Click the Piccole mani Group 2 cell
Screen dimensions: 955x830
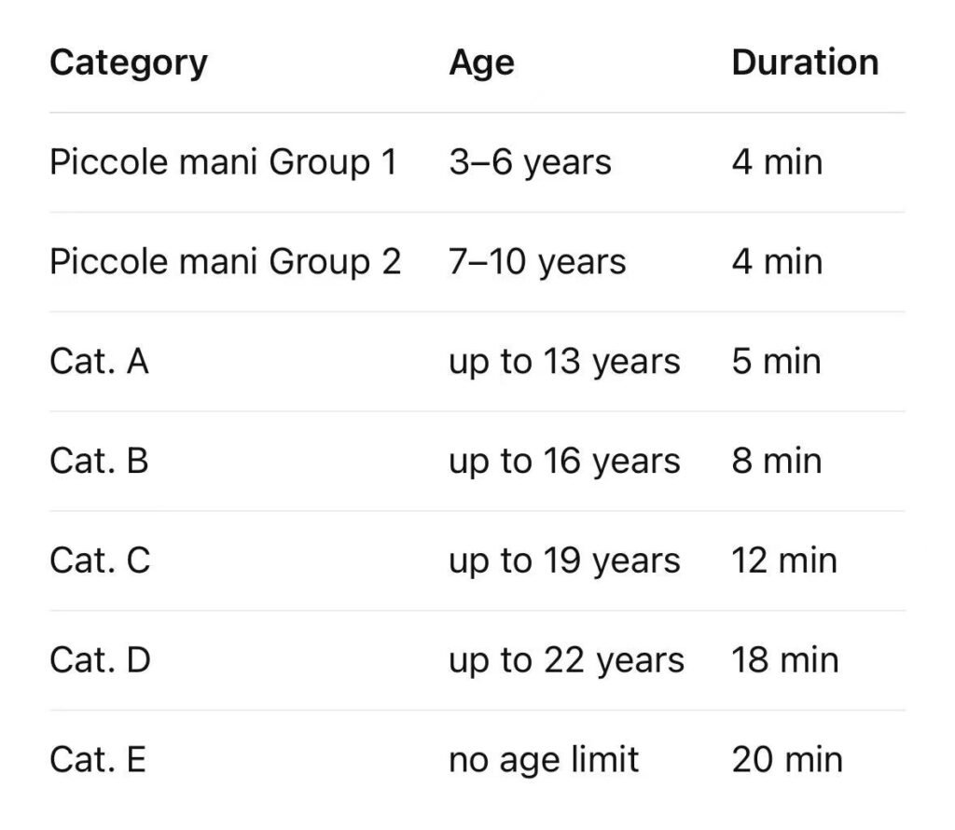tap(225, 262)
